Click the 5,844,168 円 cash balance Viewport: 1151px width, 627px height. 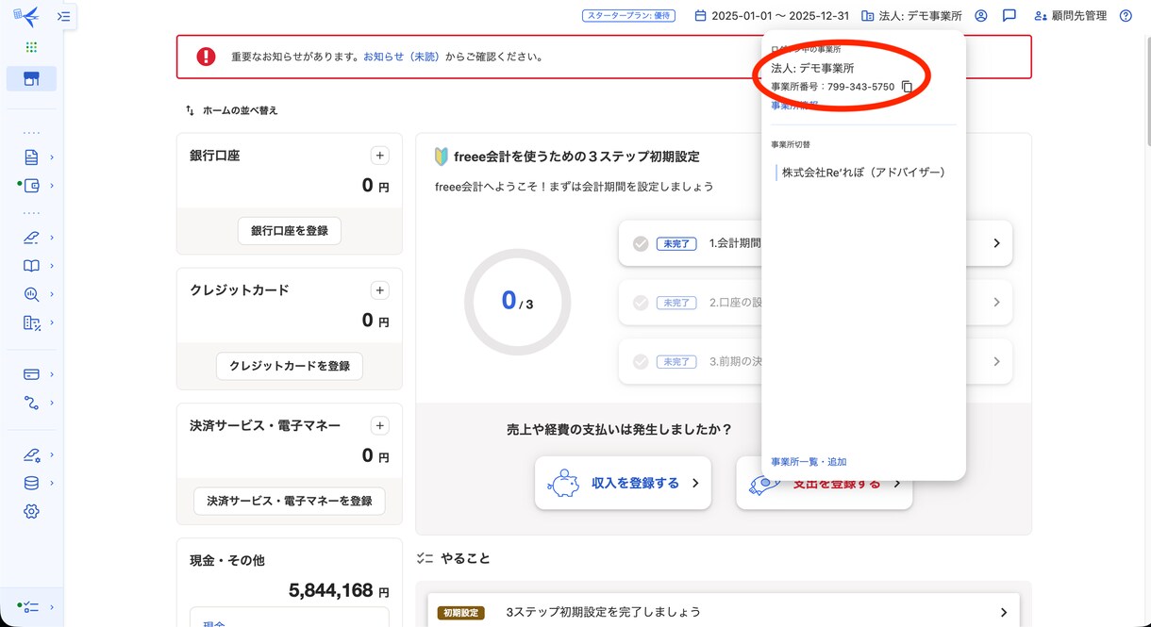tap(339, 591)
